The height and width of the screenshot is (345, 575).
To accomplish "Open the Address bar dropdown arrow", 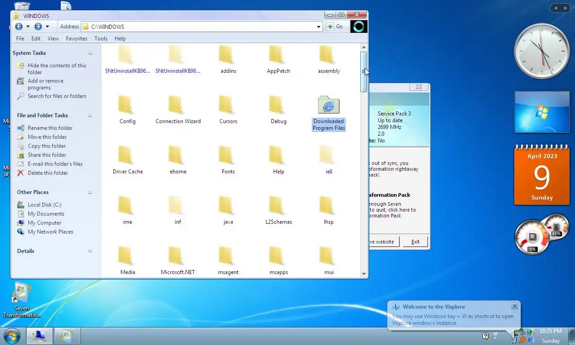I will (x=318, y=27).
